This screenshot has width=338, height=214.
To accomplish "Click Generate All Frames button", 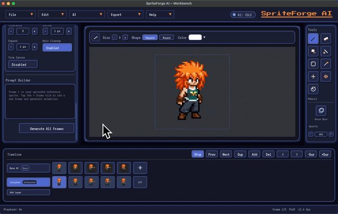I will (x=47, y=128).
